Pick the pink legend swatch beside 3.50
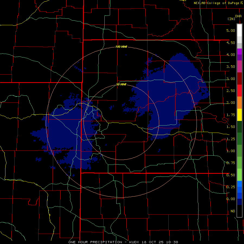 coord(239,66)
